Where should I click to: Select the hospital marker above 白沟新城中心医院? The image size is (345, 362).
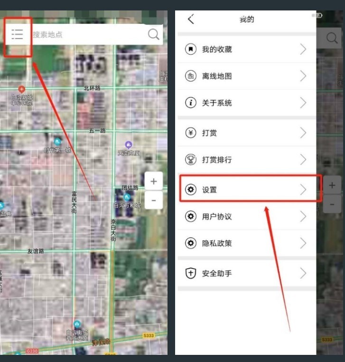pos(21,89)
